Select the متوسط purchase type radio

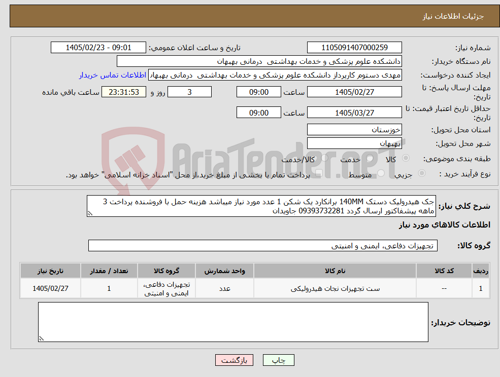pos(381,173)
